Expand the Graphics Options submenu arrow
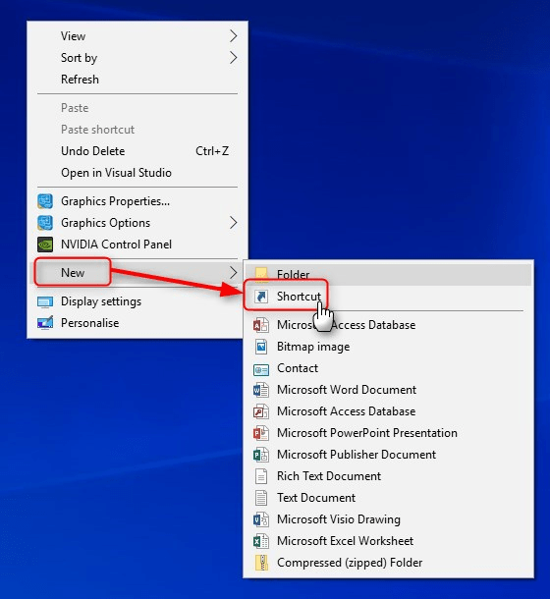This screenshot has height=599, width=550. coord(233,223)
